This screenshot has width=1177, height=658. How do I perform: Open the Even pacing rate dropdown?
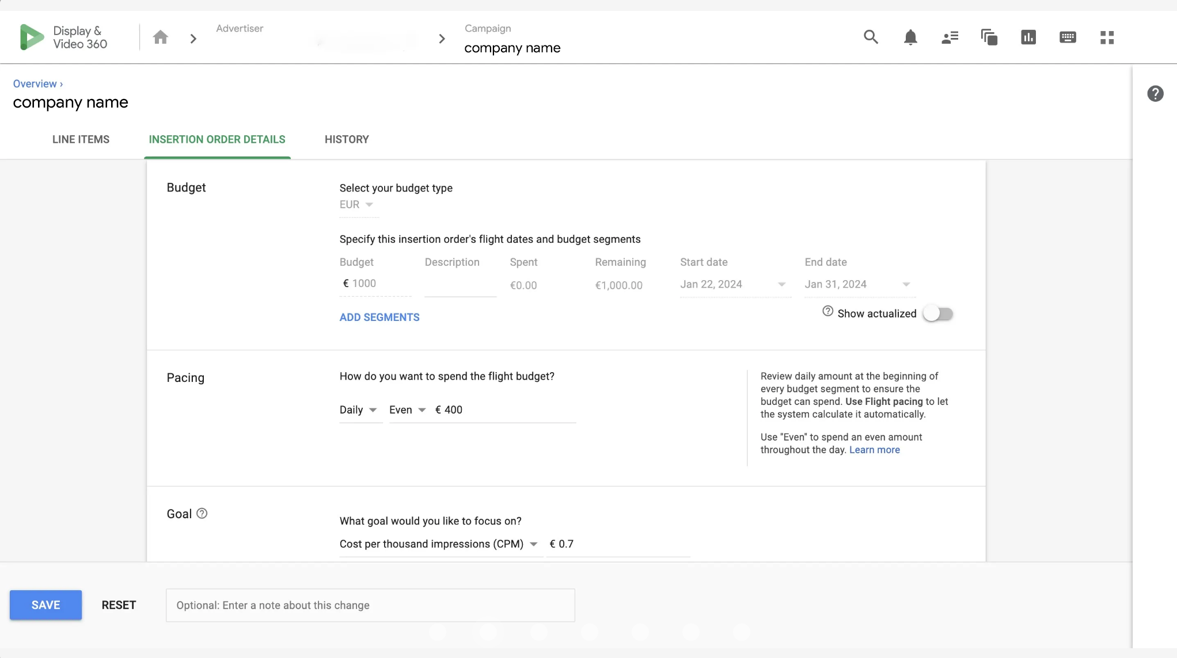pyautogui.click(x=408, y=410)
